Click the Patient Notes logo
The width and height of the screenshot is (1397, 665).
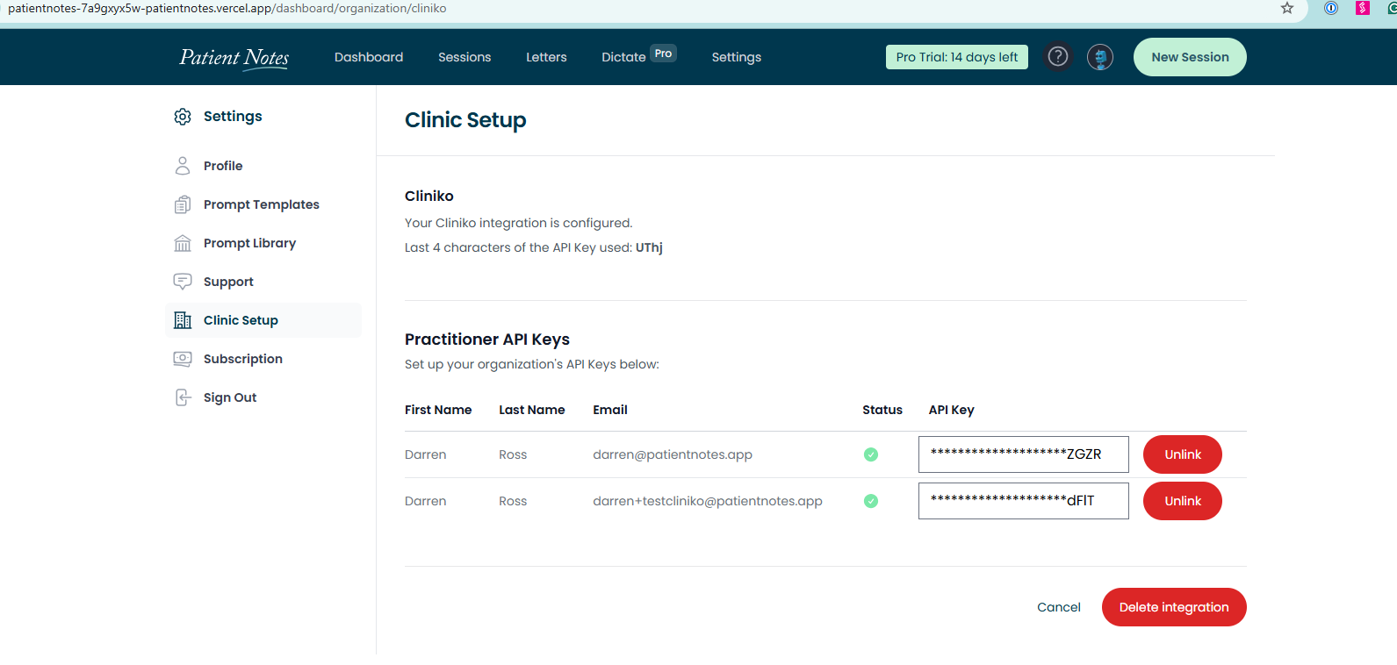(x=234, y=58)
